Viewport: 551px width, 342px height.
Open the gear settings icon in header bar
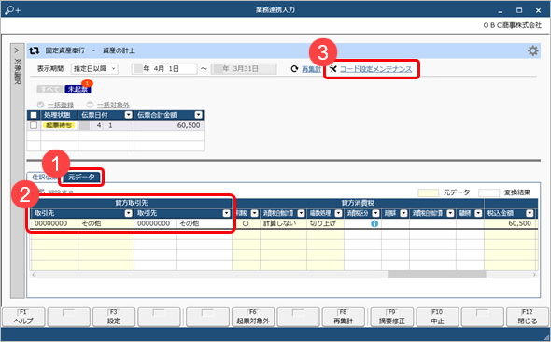point(532,50)
